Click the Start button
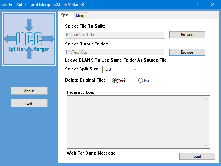Image resolution: width=221 pixels, height=166 pixels. (197, 156)
